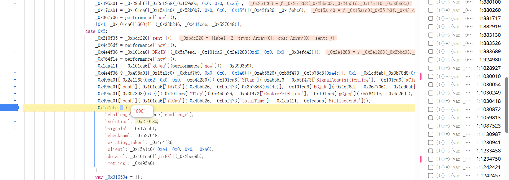The width and height of the screenshot is (509, 180).
Task: Toggle the breakpoint checkbox for 1:1028927
Action: pyautogui.click(x=431, y=68)
